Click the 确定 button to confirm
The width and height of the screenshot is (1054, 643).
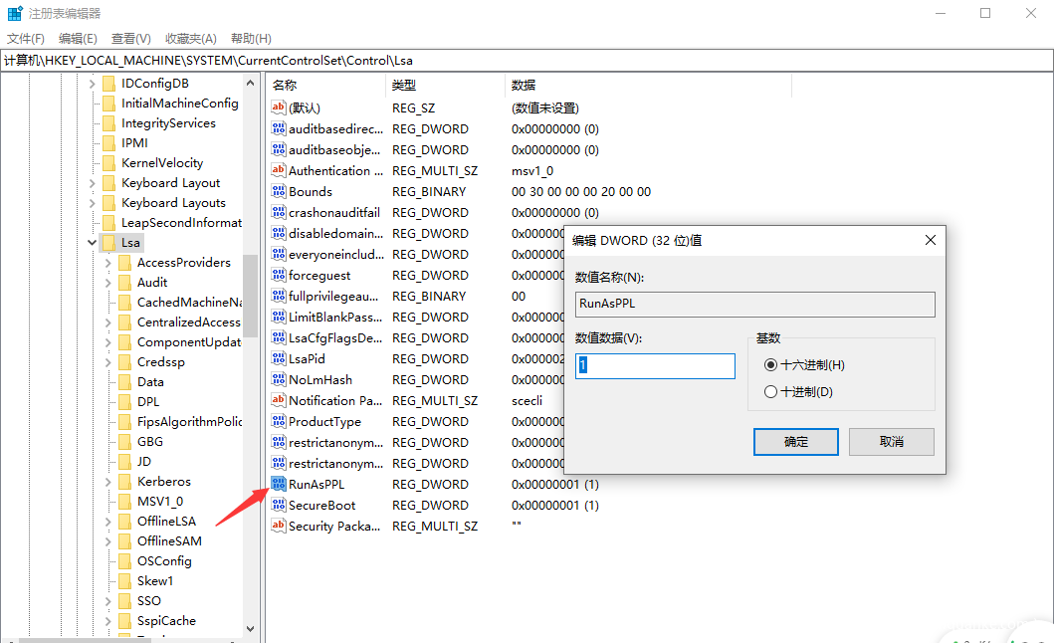(x=795, y=442)
